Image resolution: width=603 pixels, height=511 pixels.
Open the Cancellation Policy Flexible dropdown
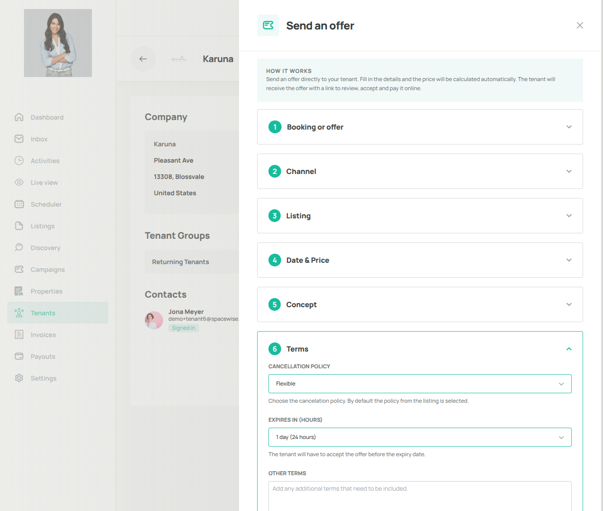click(420, 384)
